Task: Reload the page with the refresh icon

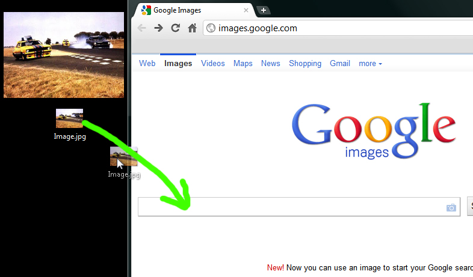Action: [x=176, y=28]
